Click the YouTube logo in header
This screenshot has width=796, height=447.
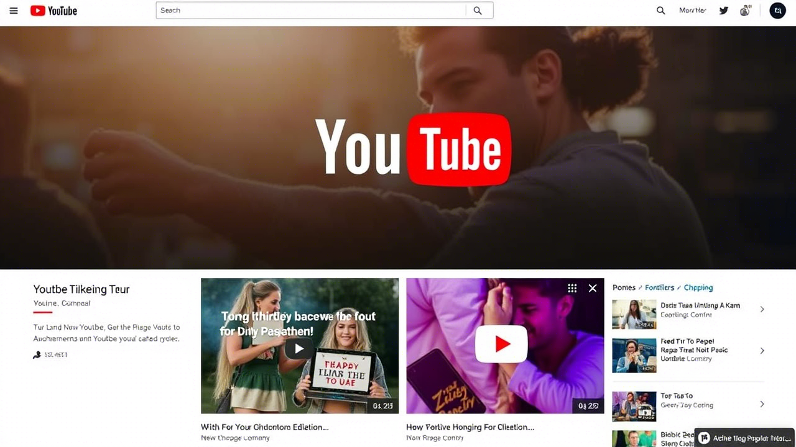(53, 11)
